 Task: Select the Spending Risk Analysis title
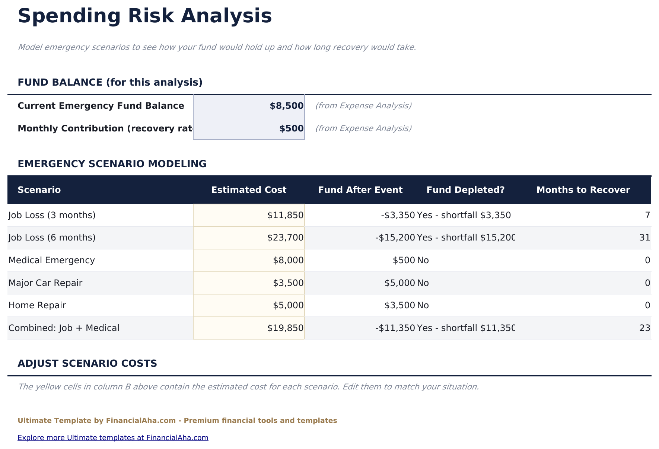[144, 16]
